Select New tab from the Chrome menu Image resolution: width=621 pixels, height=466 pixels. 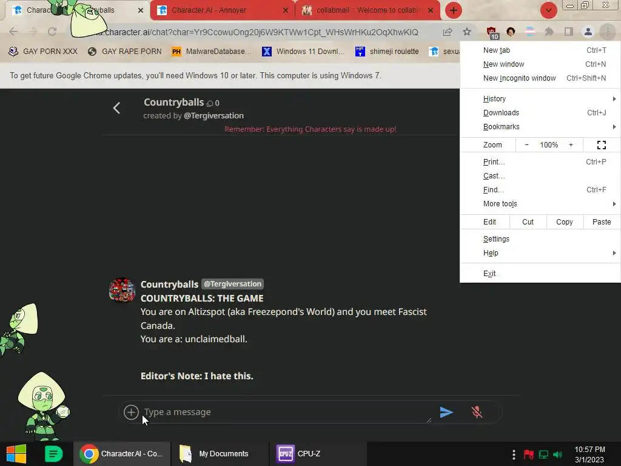pyautogui.click(x=540, y=50)
